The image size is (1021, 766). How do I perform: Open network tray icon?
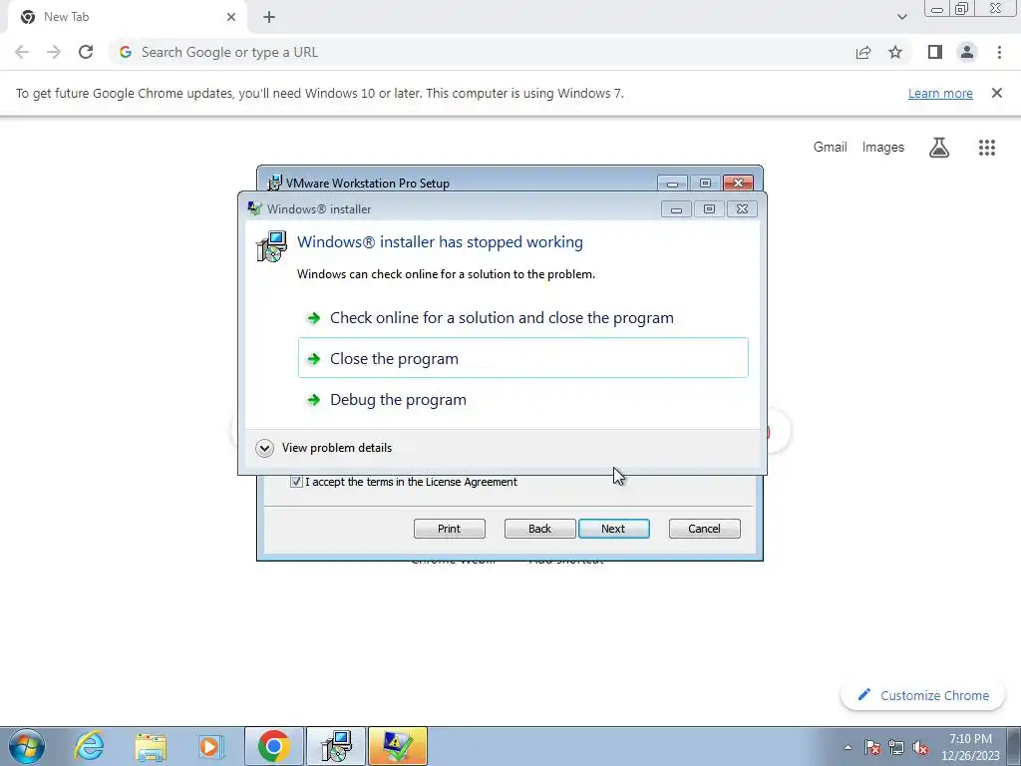(x=896, y=747)
